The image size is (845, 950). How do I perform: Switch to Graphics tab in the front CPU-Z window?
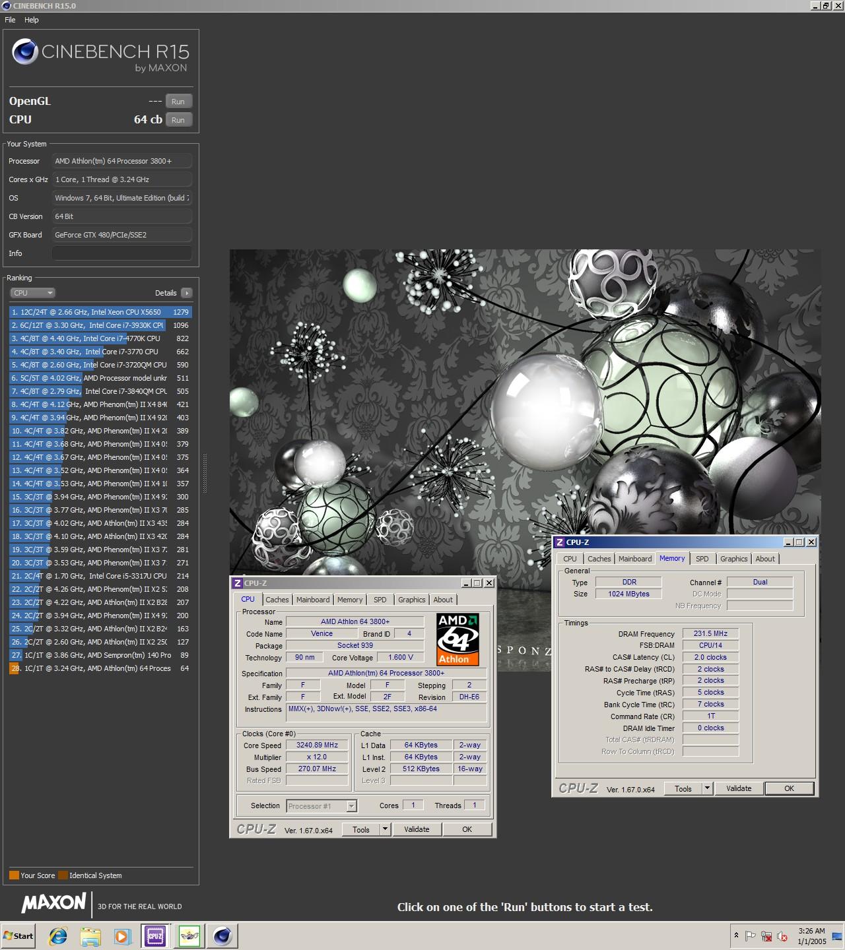pyautogui.click(x=412, y=600)
